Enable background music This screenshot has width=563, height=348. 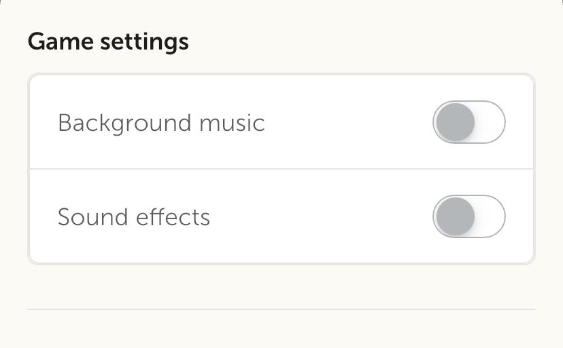pyautogui.click(x=469, y=123)
